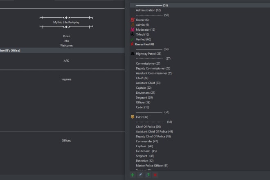The height and width of the screenshot is (180, 270).
Task: Select the Captain (46) group
Action: coord(144,146)
